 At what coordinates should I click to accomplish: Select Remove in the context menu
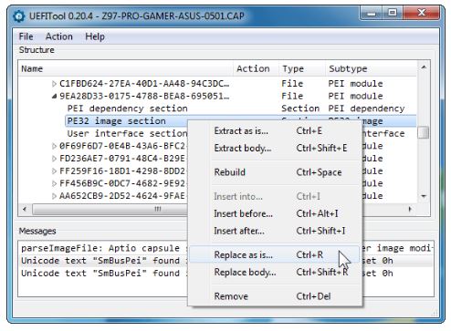tap(276, 296)
